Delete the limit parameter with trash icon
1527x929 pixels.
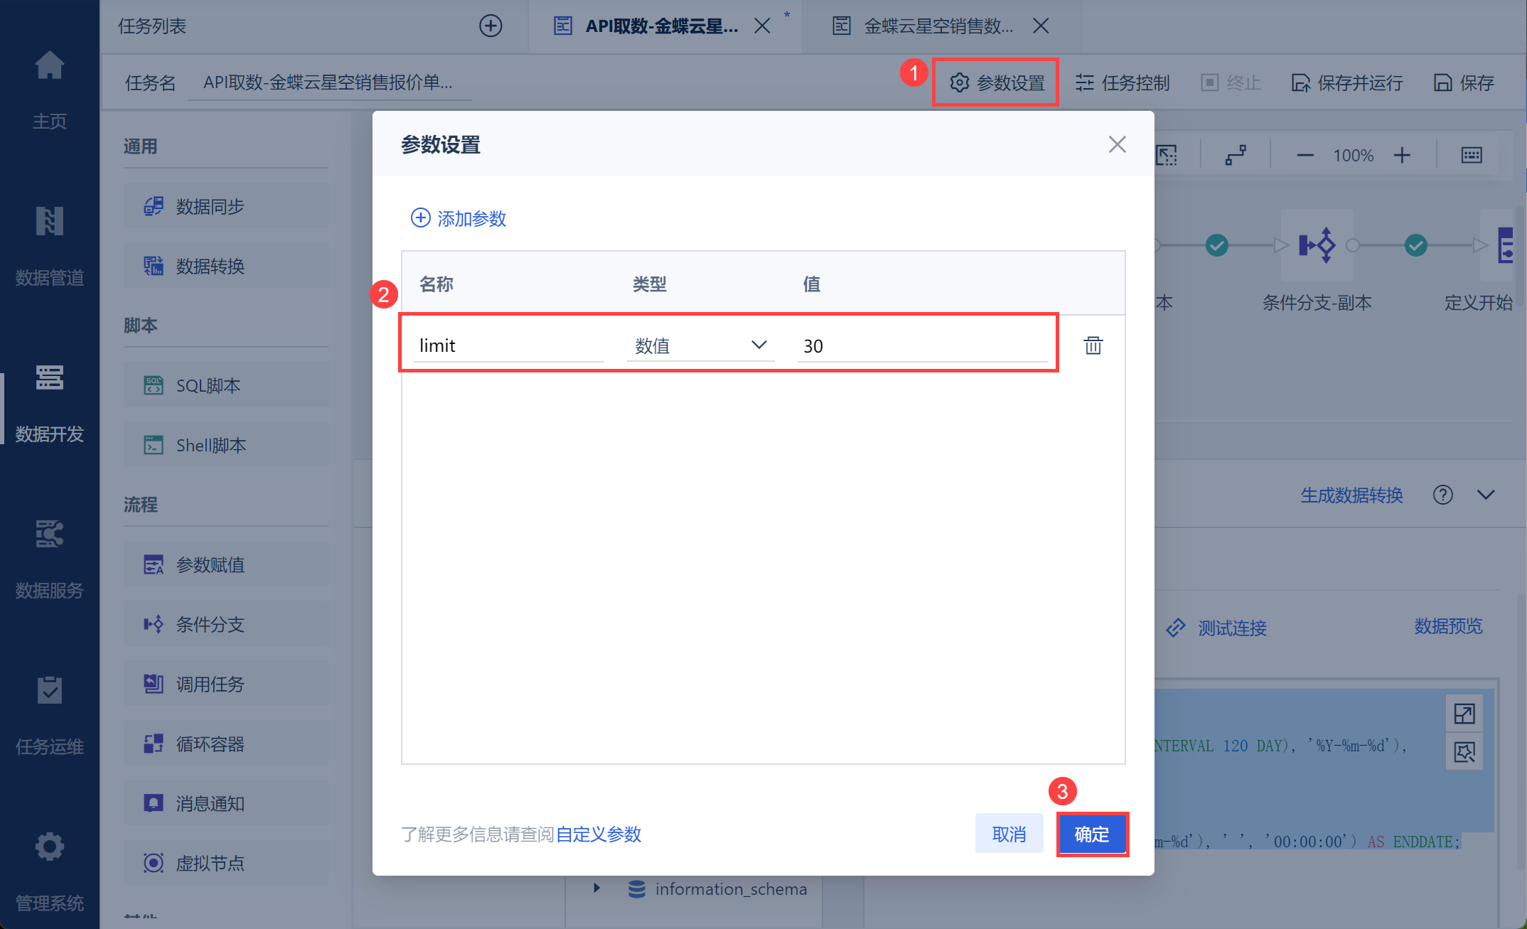pos(1093,345)
